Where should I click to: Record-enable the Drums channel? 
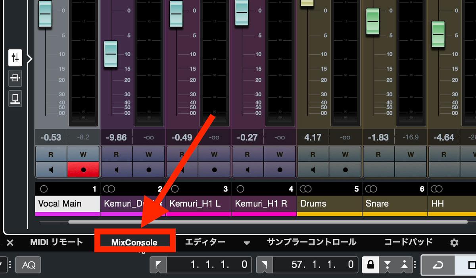click(x=345, y=169)
